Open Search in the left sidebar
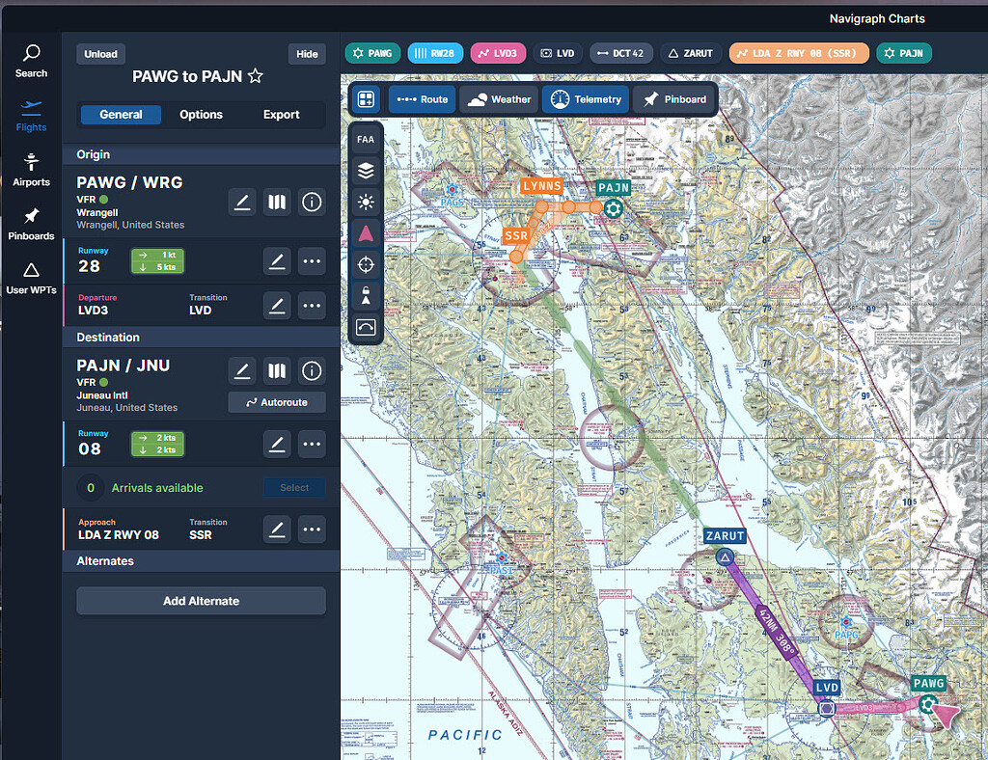Viewport: 988px width, 760px height. [x=31, y=61]
